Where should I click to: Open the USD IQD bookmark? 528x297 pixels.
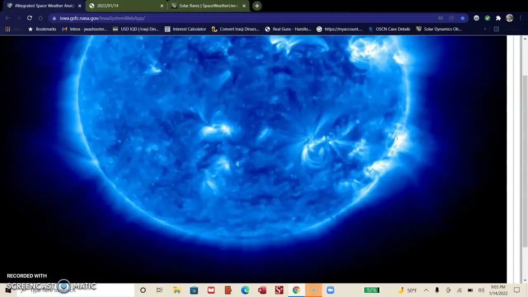click(x=136, y=29)
